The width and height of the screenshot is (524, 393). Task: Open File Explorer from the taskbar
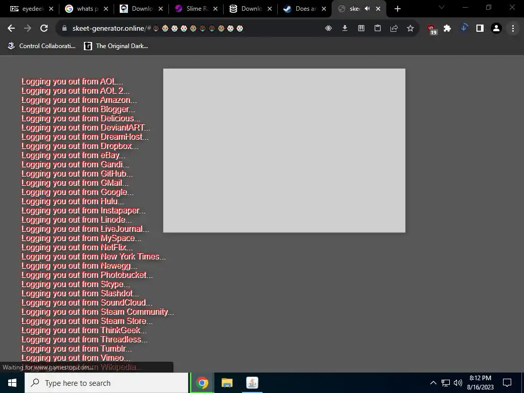tap(227, 383)
